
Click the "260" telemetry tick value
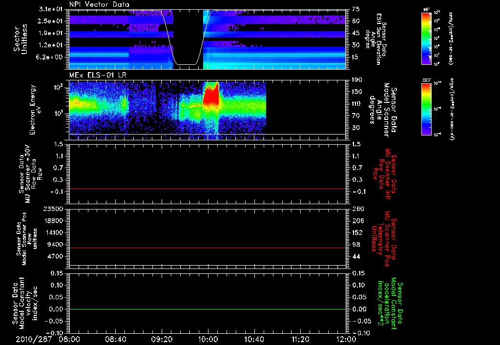click(357, 209)
